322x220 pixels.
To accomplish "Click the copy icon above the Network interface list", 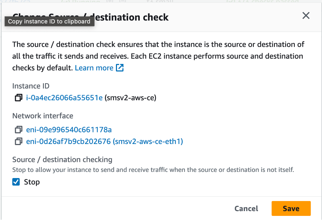I will [x=18, y=98].
